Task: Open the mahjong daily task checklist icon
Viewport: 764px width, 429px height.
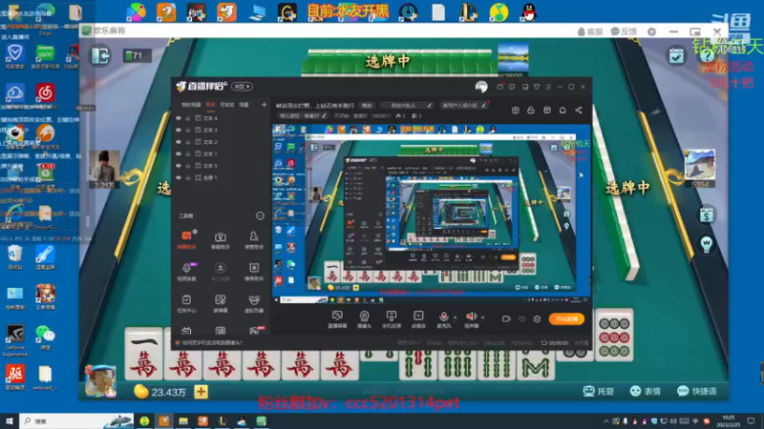Action: coord(676,56)
